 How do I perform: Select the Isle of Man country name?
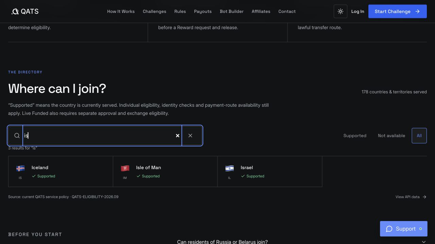(x=149, y=167)
